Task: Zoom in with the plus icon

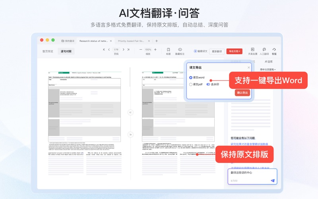Action: [x=155, y=49]
